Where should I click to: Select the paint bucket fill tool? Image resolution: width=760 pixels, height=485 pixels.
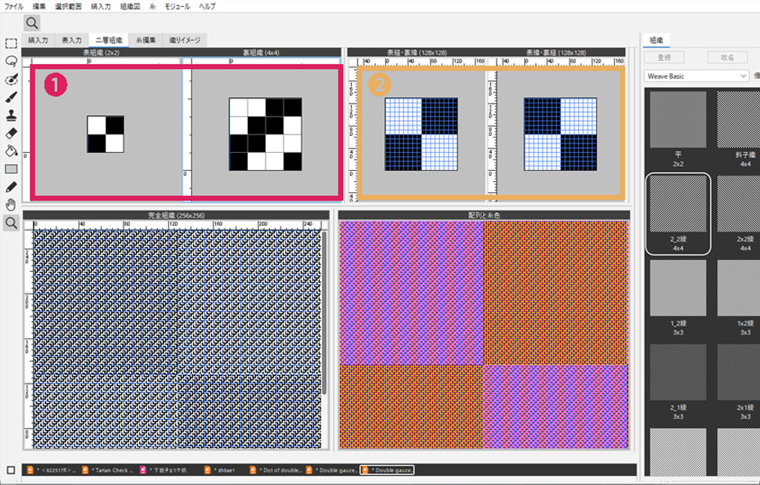point(10,151)
